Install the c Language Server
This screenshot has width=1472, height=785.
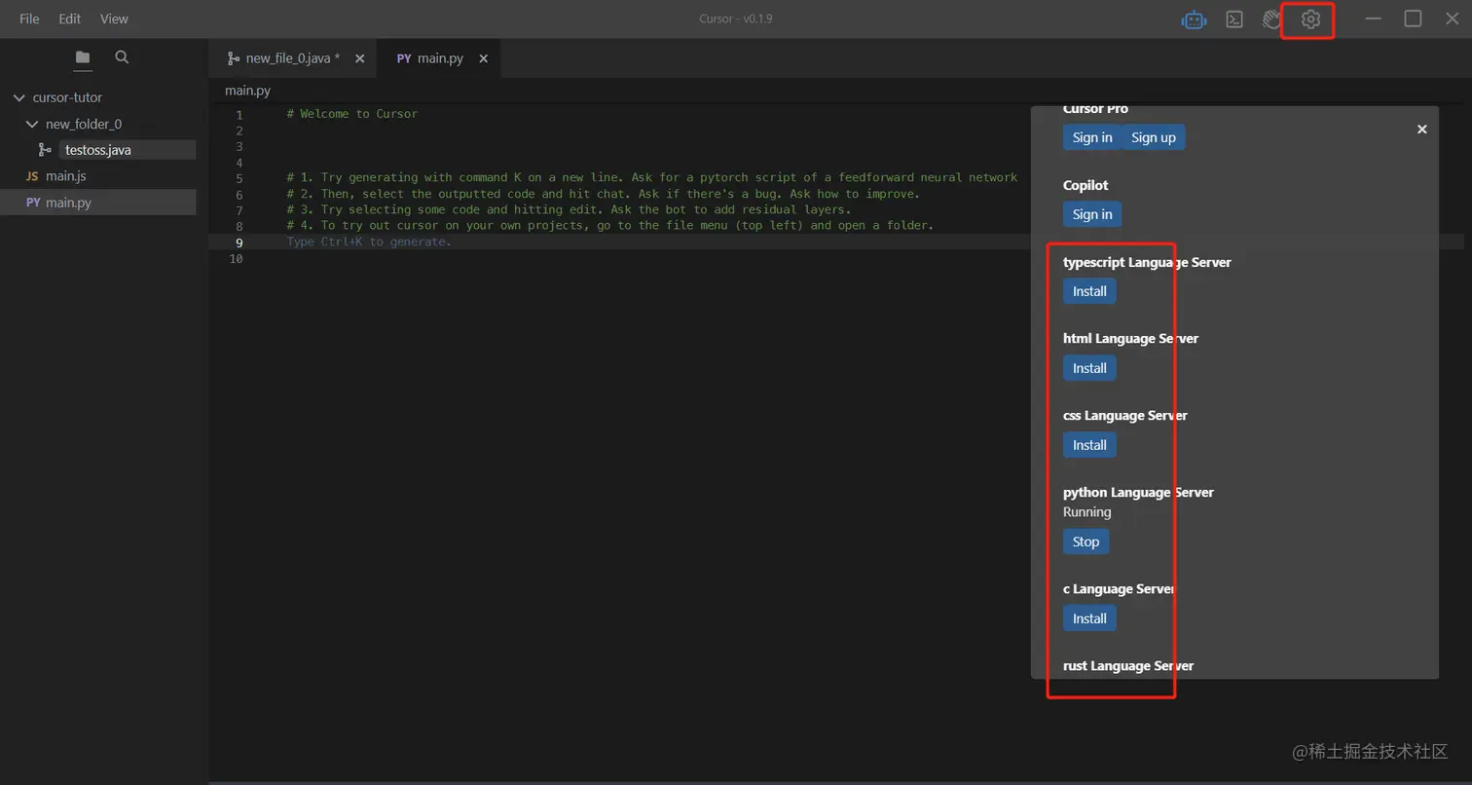[x=1089, y=618]
